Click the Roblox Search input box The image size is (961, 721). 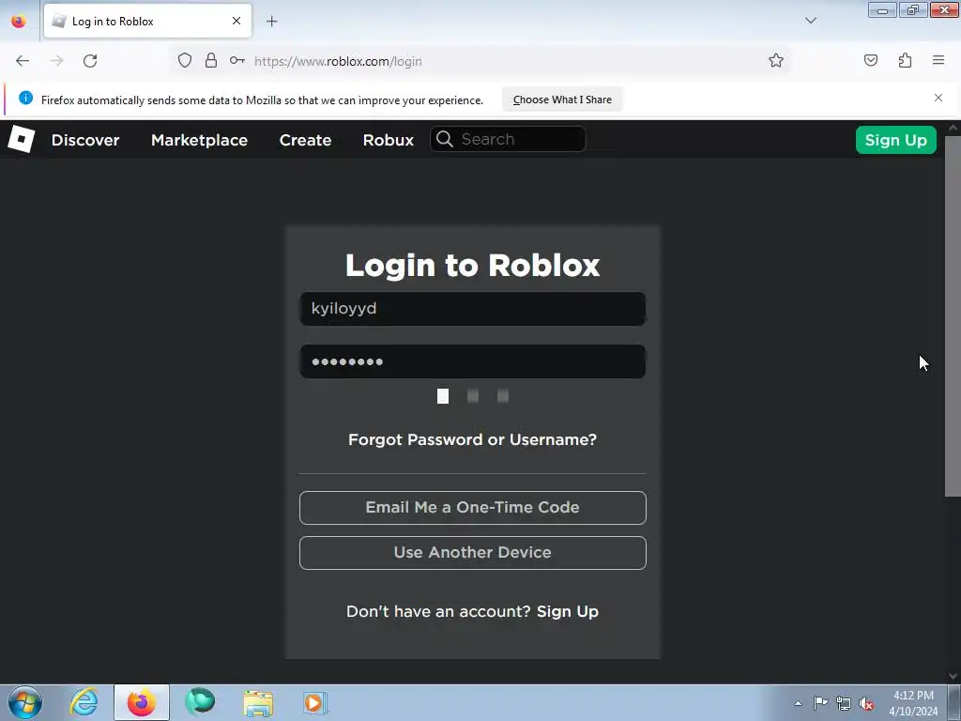508,139
